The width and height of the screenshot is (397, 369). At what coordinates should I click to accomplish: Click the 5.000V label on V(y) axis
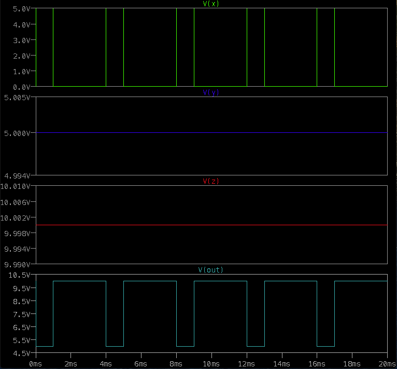pos(17,133)
